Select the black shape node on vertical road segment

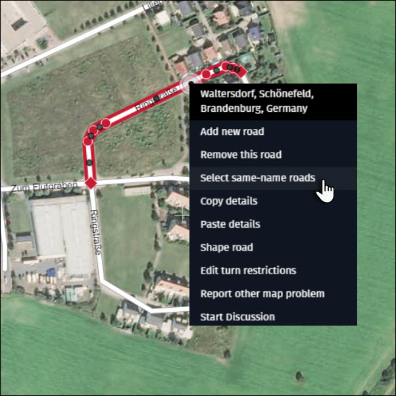pos(89,162)
